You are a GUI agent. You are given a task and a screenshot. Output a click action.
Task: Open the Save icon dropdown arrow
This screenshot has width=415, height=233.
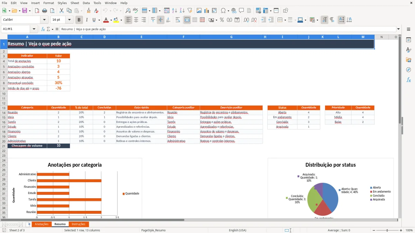(30, 11)
